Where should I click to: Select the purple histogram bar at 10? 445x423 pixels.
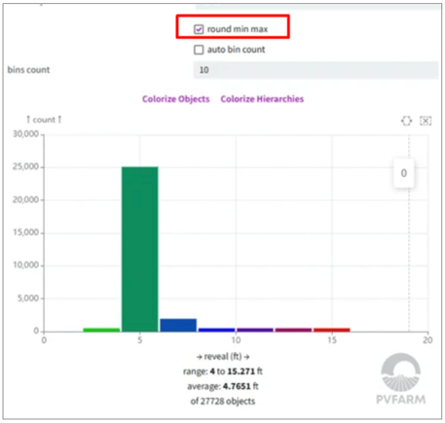[x=255, y=330]
